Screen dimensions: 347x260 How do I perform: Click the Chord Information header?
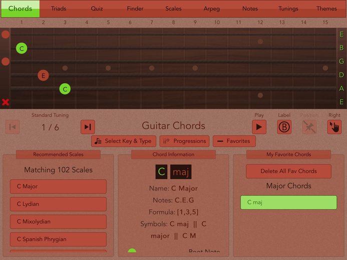pyautogui.click(x=173, y=154)
